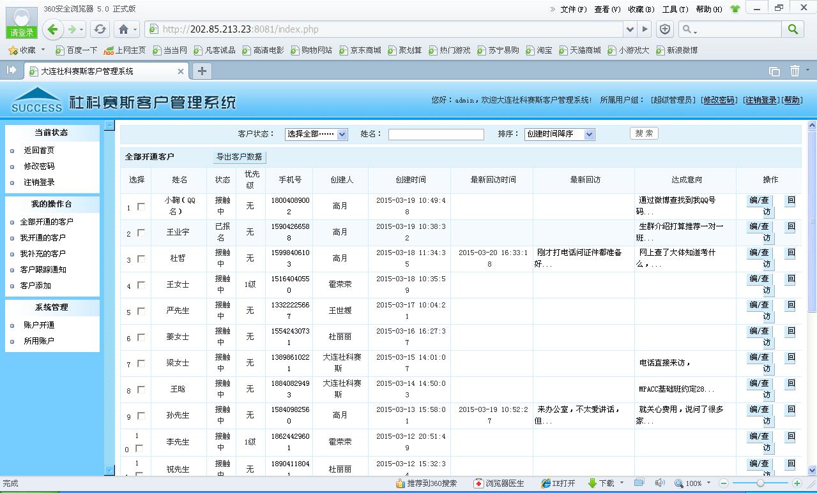Open the 排序 创建时间降序 dropdown
Viewport: 817px width, 493px height.
click(560, 134)
